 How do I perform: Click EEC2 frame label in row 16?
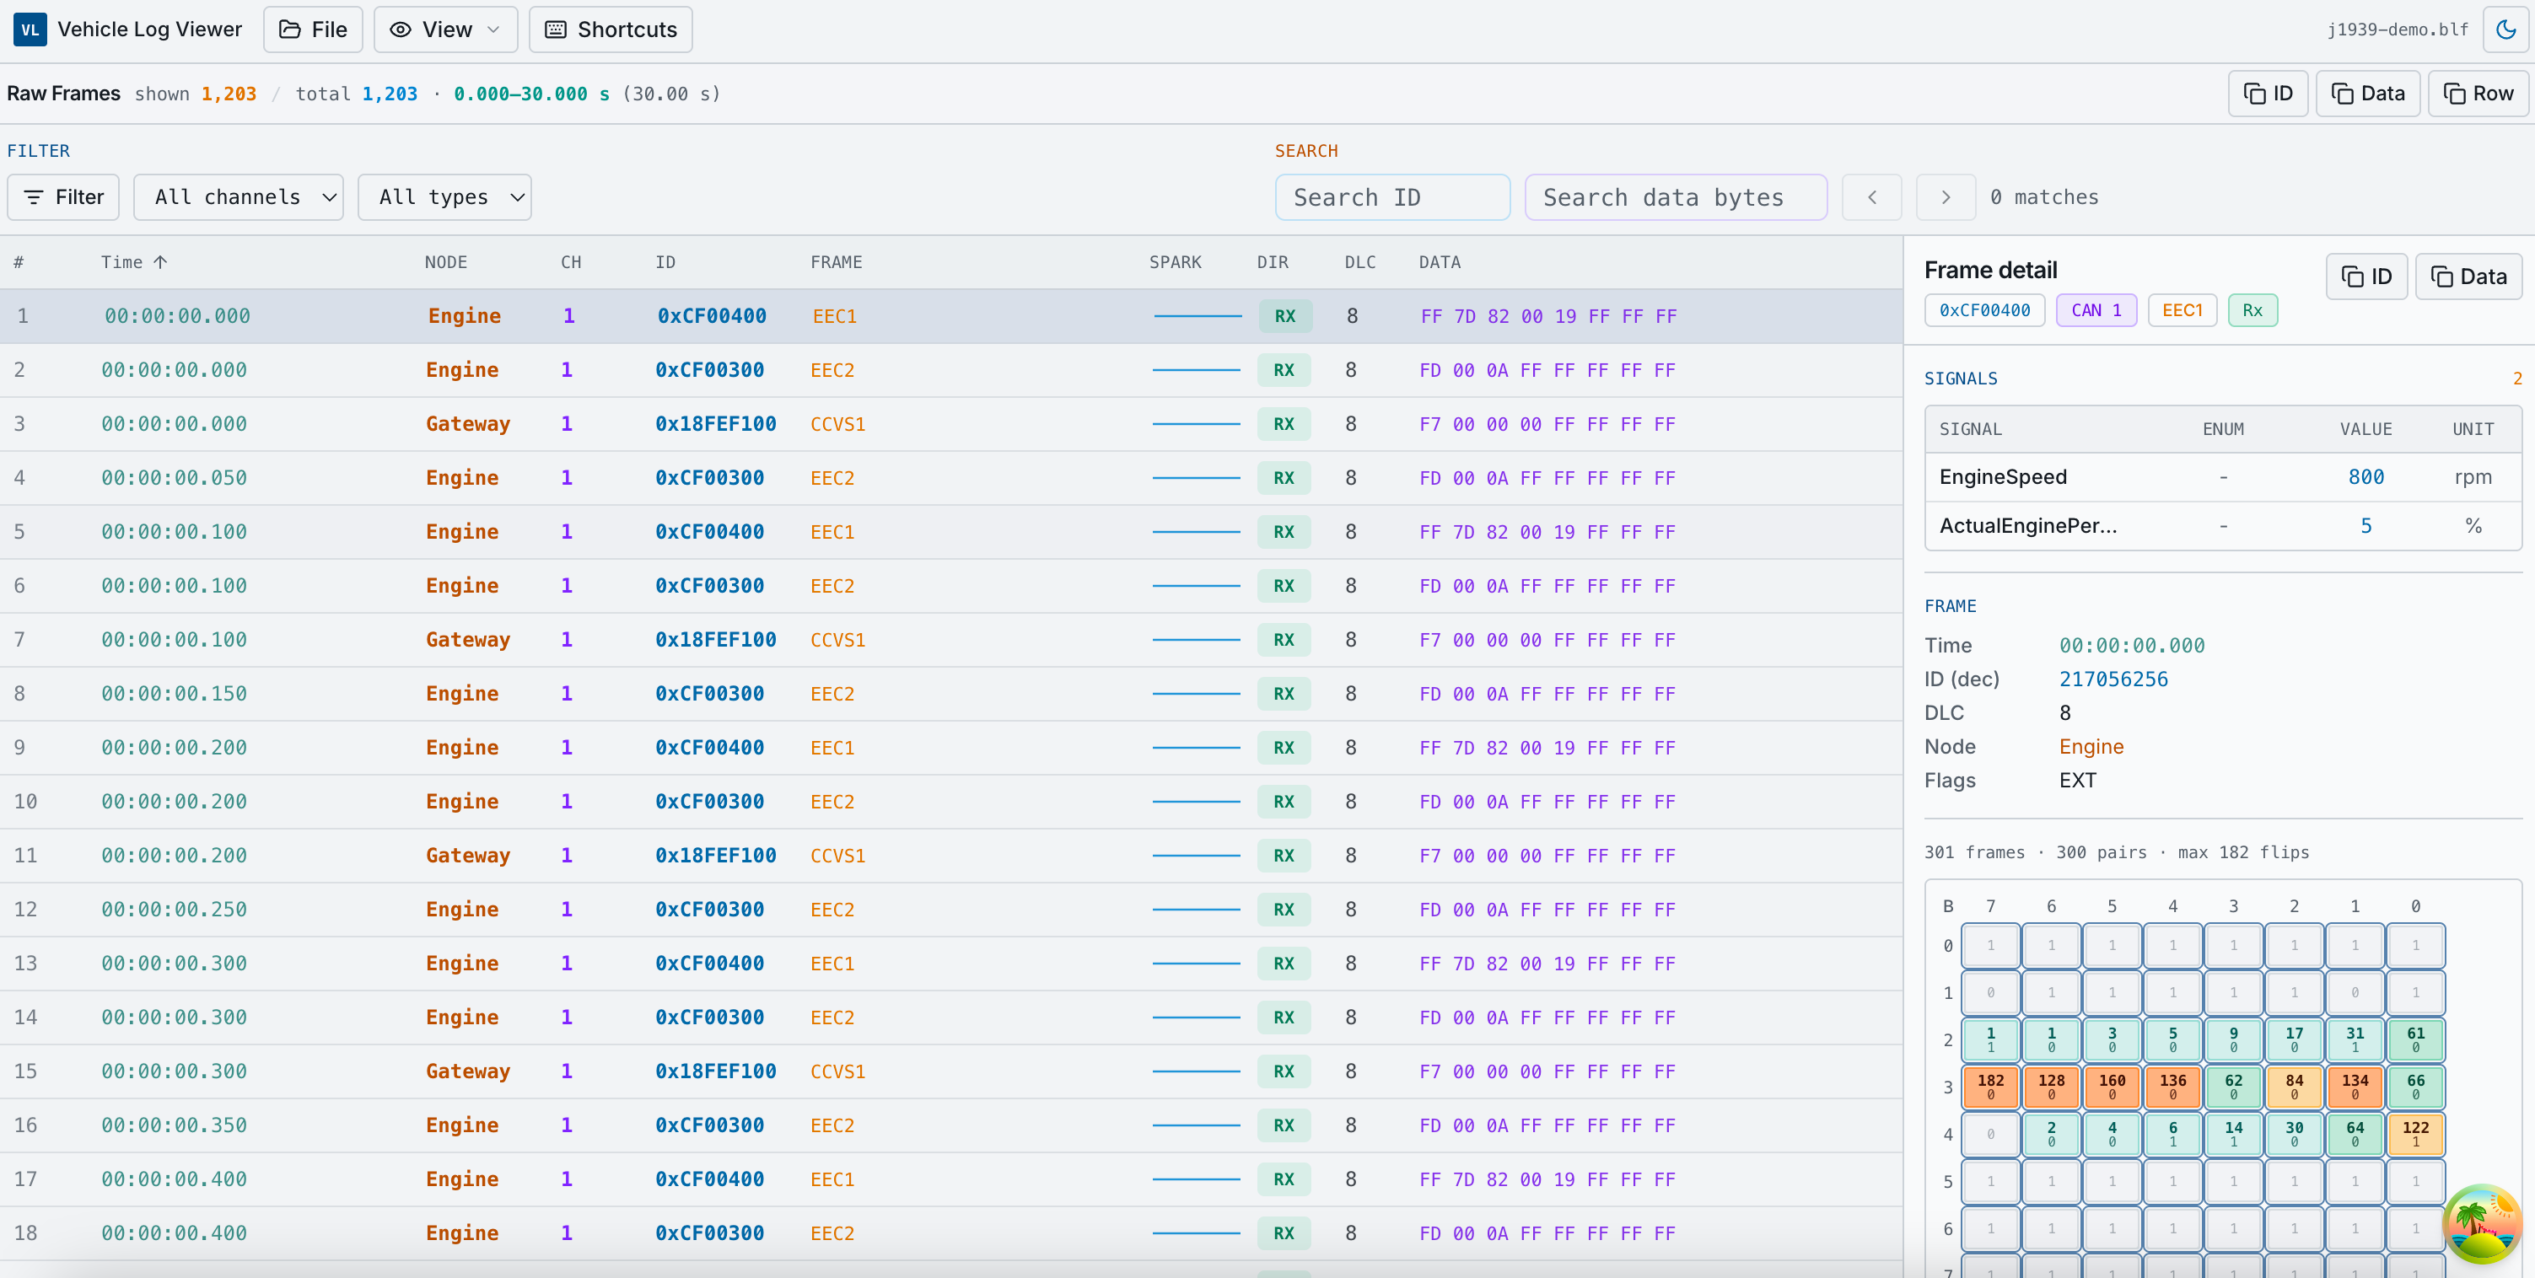(x=832, y=1125)
